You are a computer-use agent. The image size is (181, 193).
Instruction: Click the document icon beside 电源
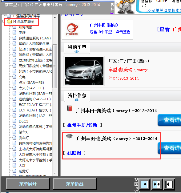14,32
